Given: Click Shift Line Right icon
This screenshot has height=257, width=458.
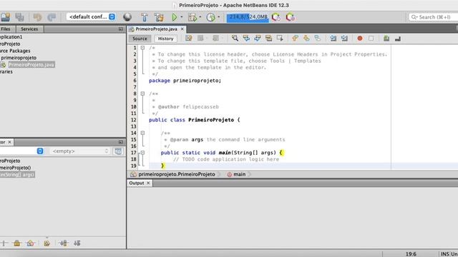Looking at the screenshot, I should click(344, 38).
